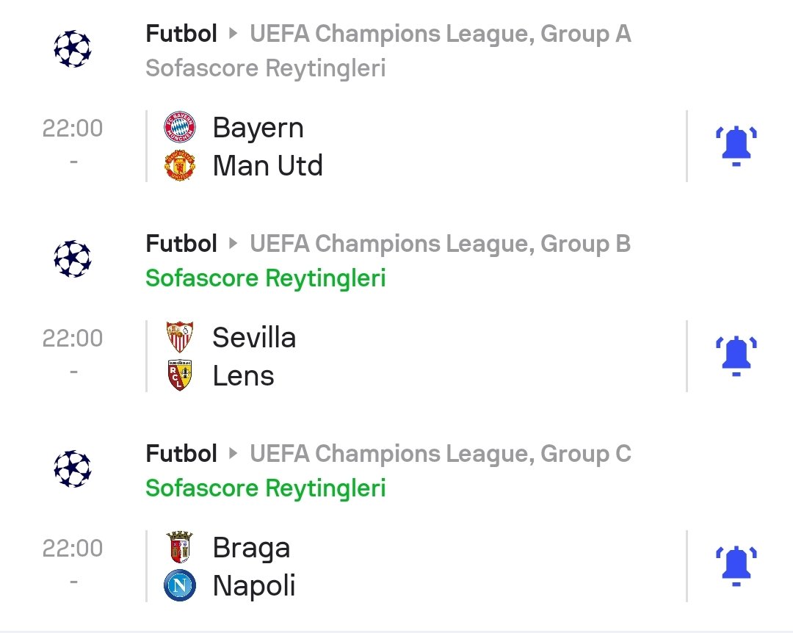The height and width of the screenshot is (633, 793).
Task: Turn on the Braga vs Napoli notification bell
Action: [736, 565]
